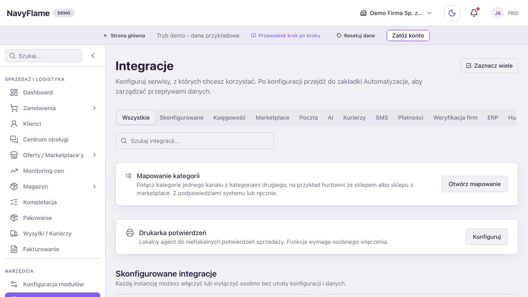The width and height of the screenshot is (528, 297).
Task: Click the NavyFlame logo text
Action: click(28, 13)
